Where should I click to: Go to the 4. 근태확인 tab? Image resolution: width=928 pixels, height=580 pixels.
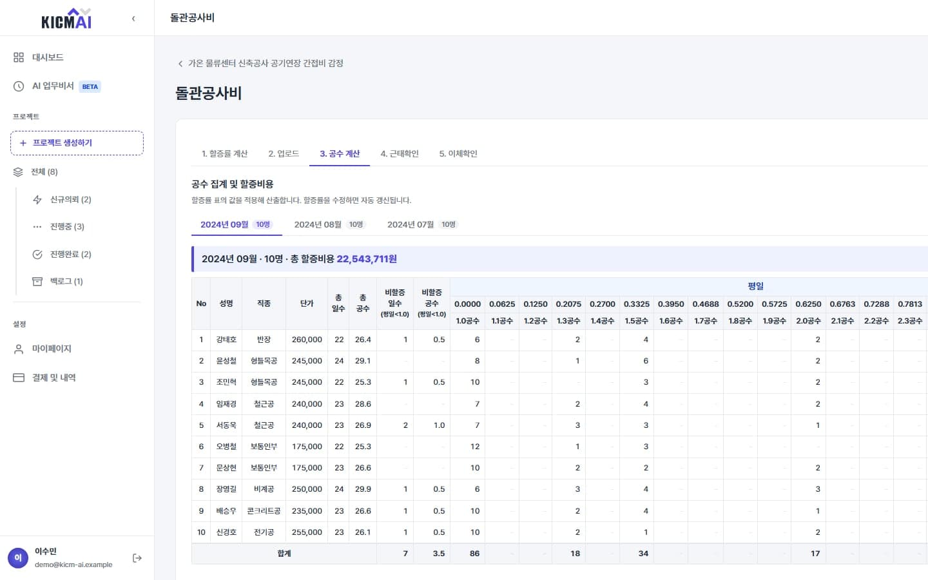pyautogui.click(x=400, y=154)
